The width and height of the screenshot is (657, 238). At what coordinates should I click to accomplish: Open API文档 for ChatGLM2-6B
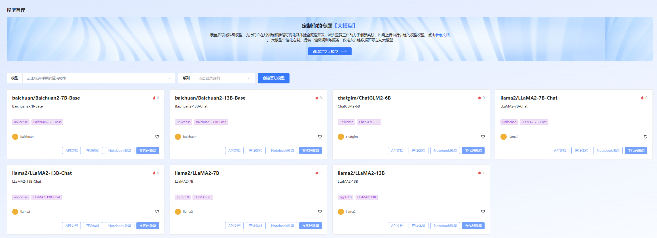[397, 151]
